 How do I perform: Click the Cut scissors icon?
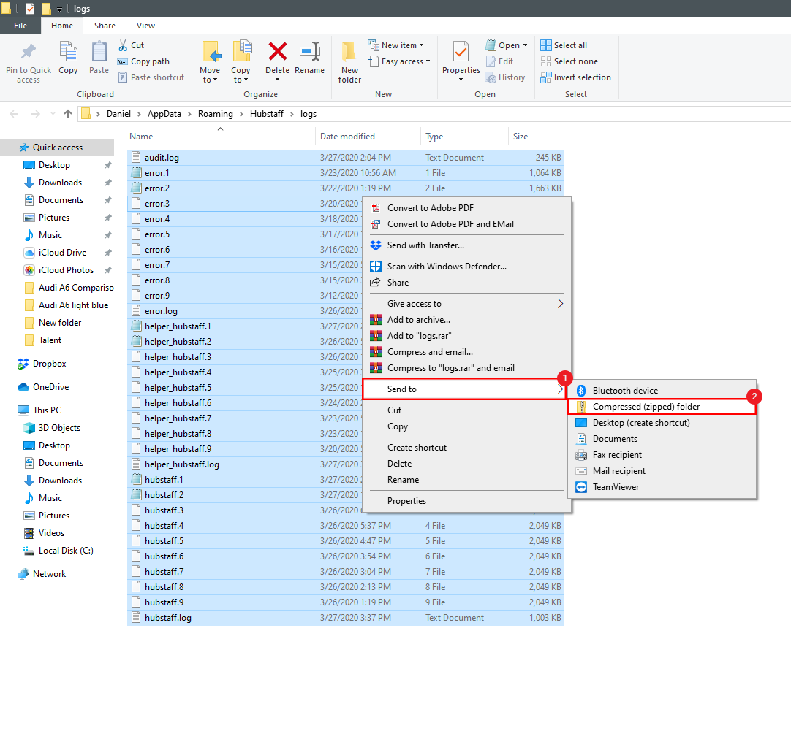tap(123, 45)
